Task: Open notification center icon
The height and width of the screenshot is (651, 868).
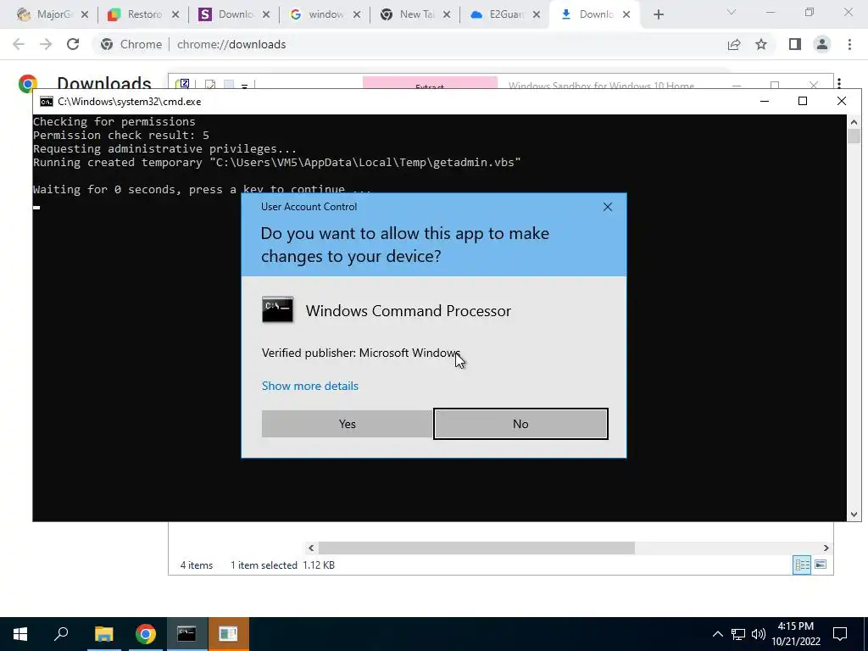Action: (x=840, y=634)
